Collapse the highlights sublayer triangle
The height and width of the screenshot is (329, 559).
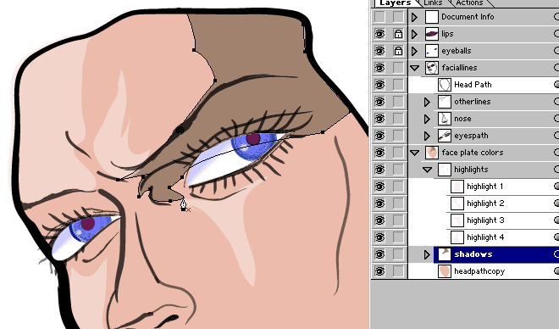click(x=427, y=170)
